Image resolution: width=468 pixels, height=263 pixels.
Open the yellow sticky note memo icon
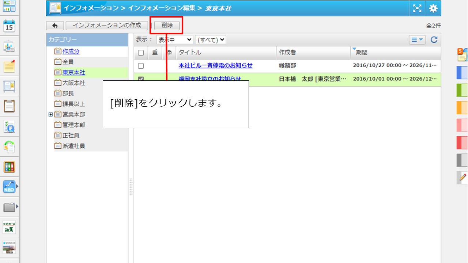tap(9, 66)
